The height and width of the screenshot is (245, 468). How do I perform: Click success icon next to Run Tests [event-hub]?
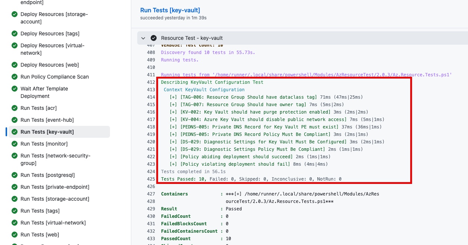tap(15, 120)
